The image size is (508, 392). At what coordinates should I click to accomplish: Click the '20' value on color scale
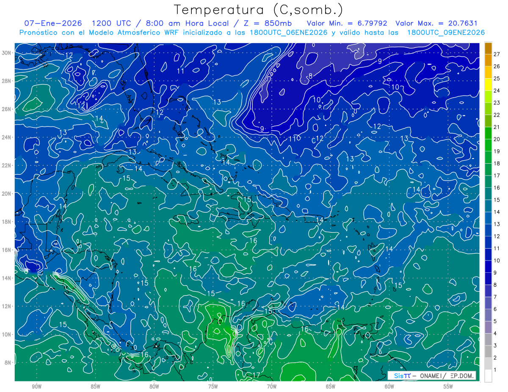(x=497, y=139)
